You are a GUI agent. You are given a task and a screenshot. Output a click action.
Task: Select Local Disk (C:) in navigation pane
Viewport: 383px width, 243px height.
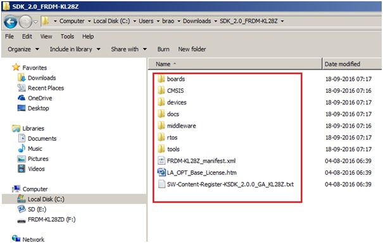74,199
